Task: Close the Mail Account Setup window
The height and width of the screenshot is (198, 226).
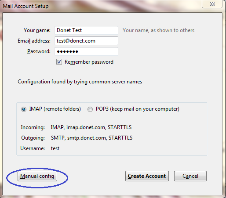Action: [212, 4]
